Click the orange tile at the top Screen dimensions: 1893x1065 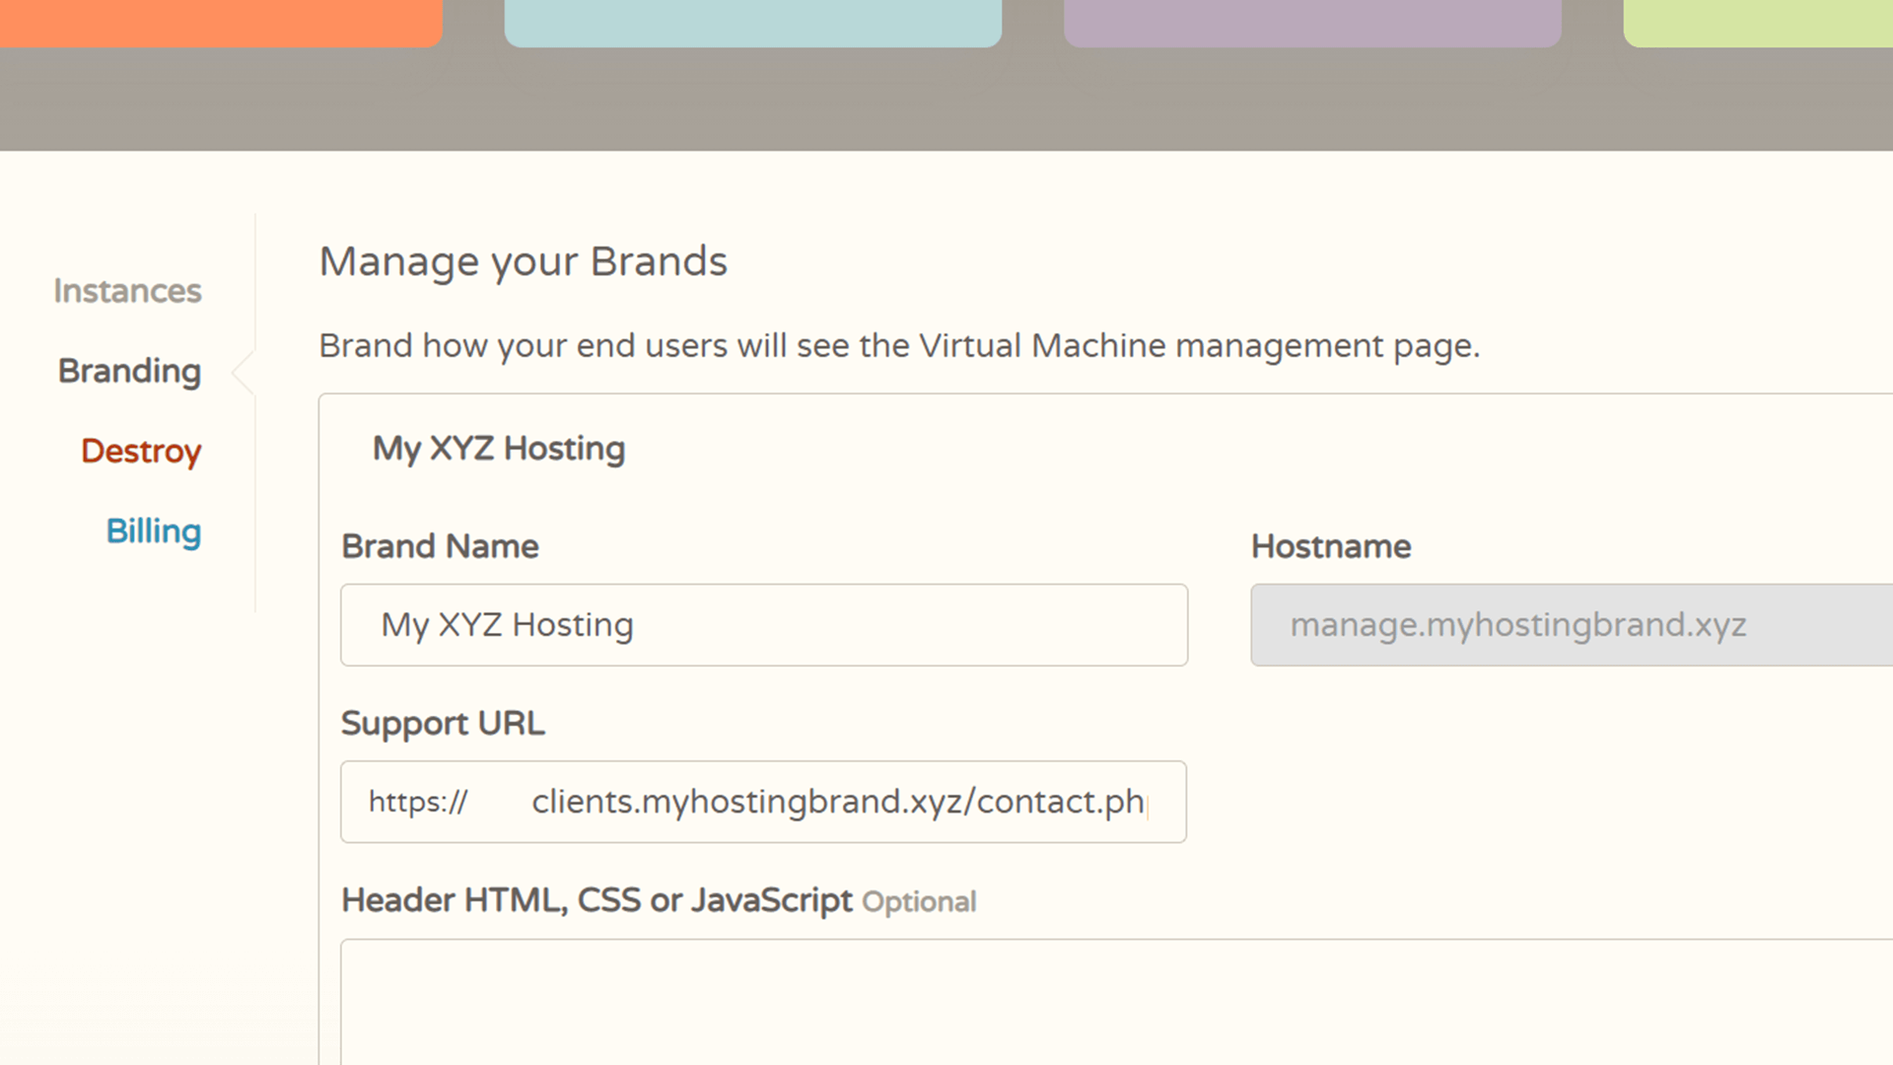pos(219,22)
